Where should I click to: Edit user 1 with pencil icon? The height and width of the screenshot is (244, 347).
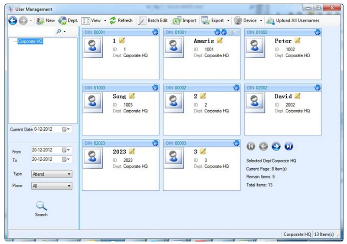(x=122, y=40)
